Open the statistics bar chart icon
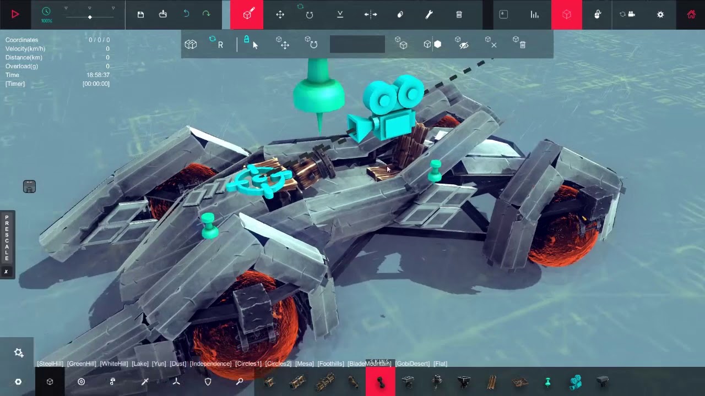 (534, 15)
